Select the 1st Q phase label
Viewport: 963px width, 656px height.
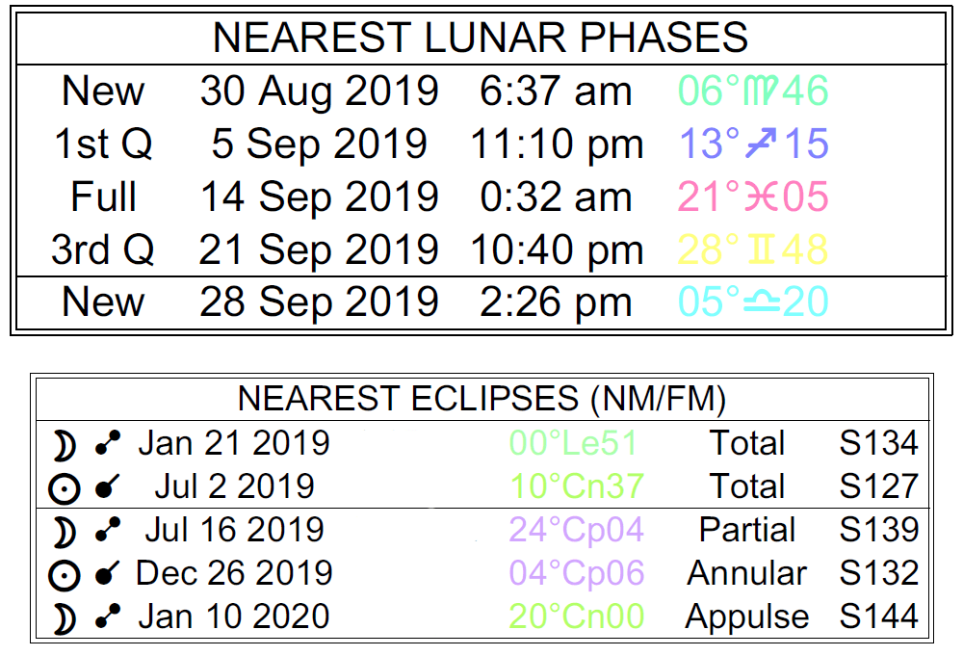103,144
